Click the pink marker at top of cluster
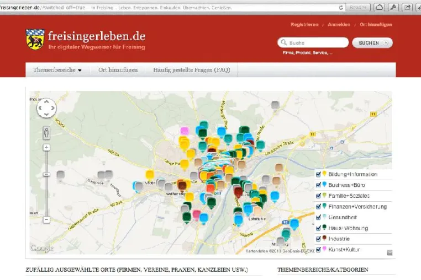This screenshot has width=421, height=280. (x=185, y=131)
